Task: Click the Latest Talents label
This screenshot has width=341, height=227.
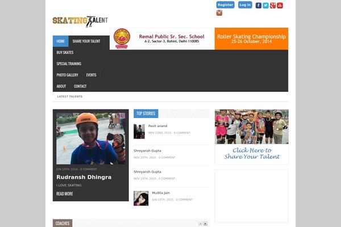Action: [70, 96]
